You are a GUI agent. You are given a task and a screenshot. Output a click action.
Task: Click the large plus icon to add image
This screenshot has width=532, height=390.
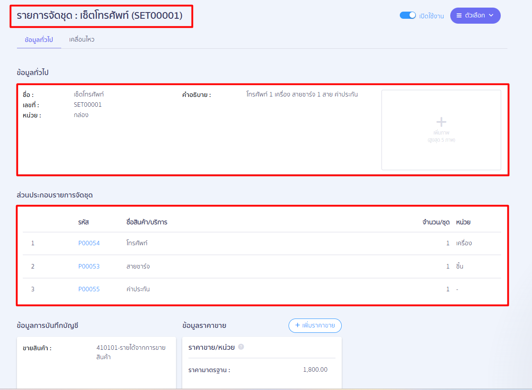441,122
